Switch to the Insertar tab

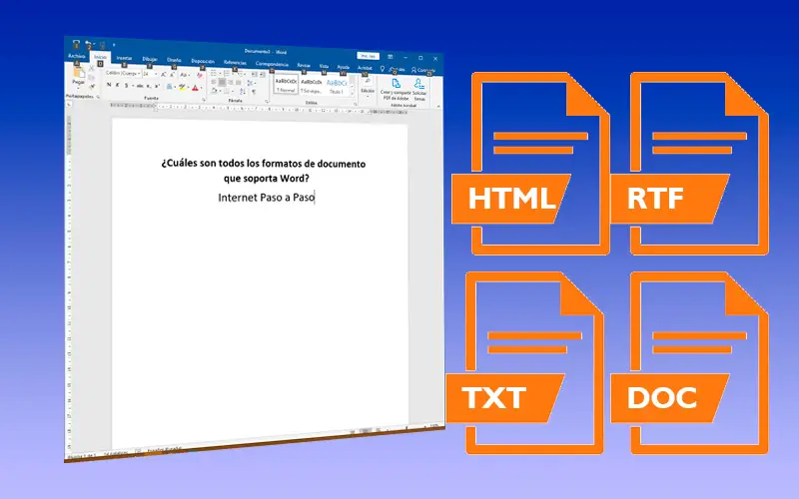click(x=124, y=58)
